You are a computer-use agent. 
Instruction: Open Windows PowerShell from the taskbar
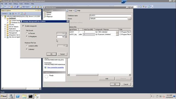18,96
